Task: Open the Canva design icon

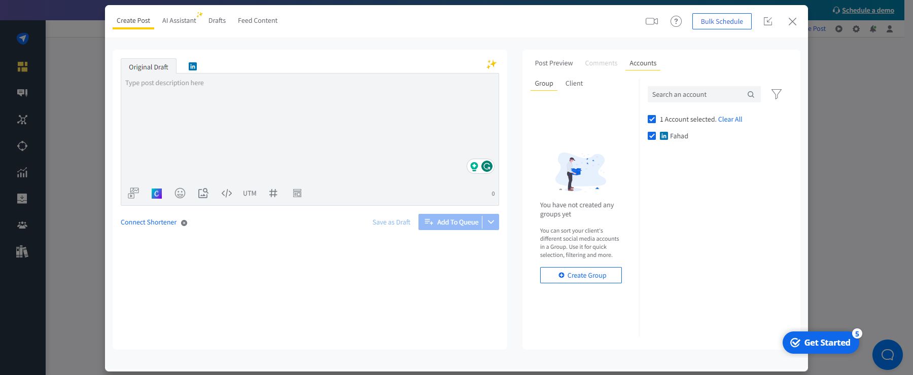Action: (157, 193)
